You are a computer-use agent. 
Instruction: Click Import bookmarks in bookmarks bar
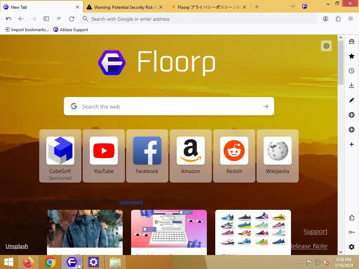(27, 29)
